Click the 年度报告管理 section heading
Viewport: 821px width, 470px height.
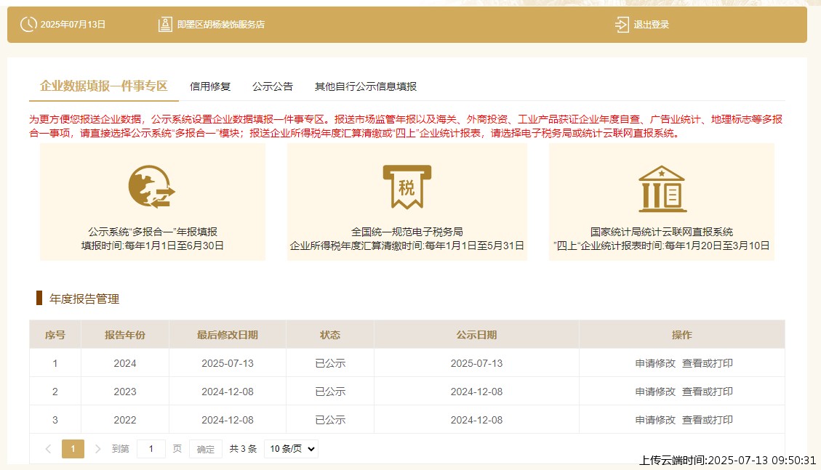(84, 299)
